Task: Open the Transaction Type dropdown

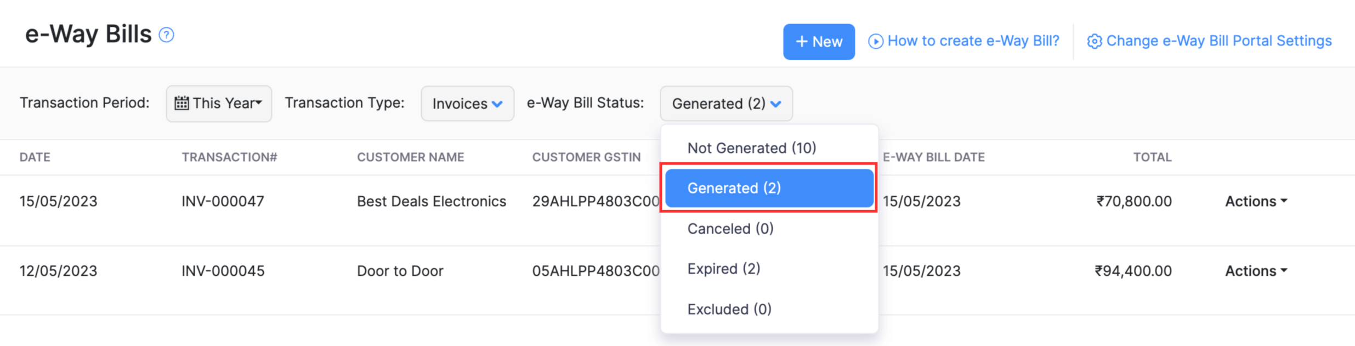Action: point(467,104)
